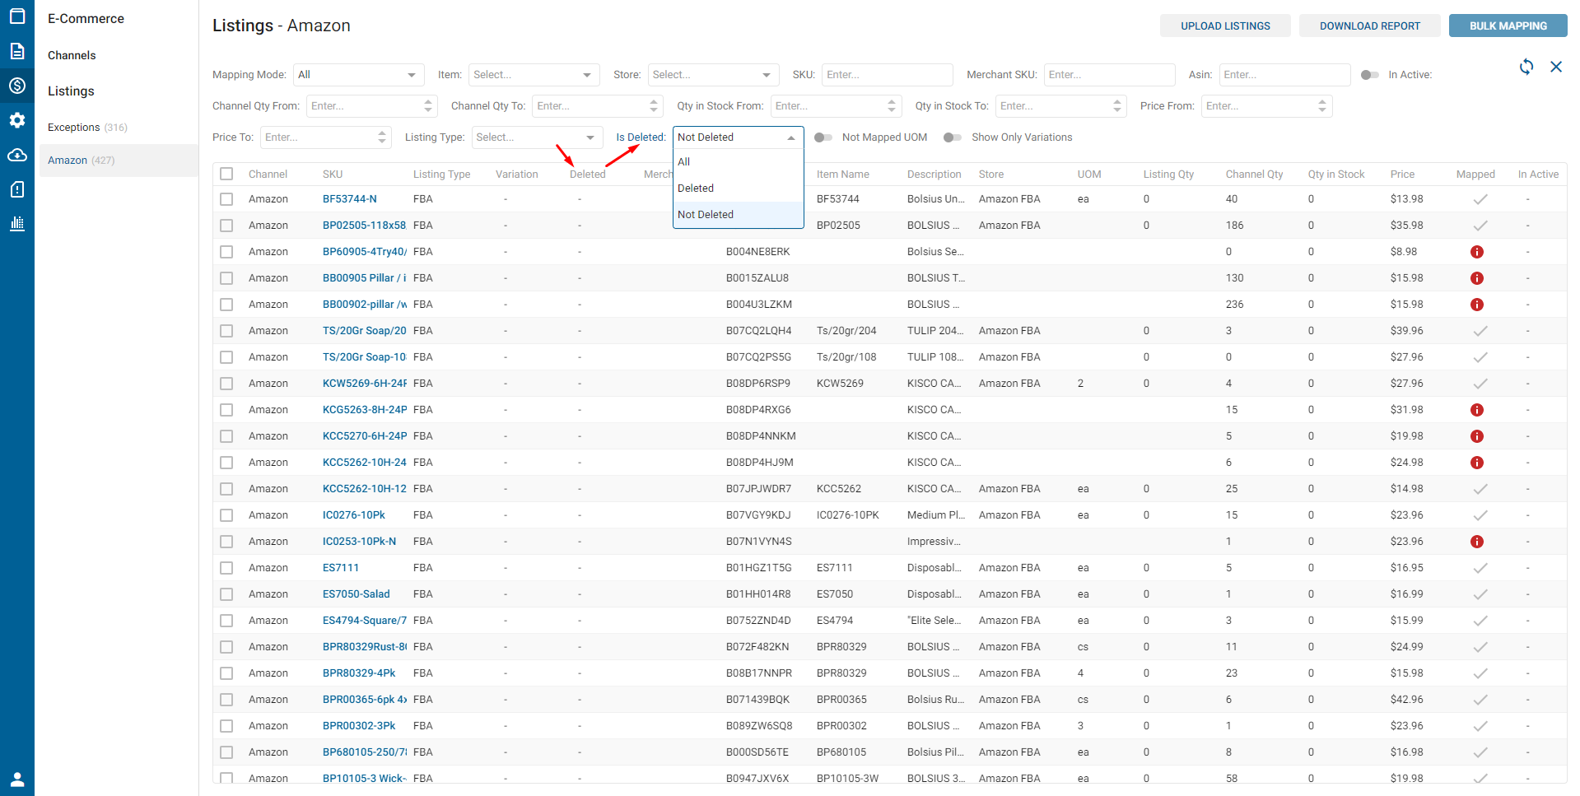Viewport: 1580px width, 796px height.
Task: Sort by the Channel Qty column header
Action: pyautogui.click(x=1254, y=175)
